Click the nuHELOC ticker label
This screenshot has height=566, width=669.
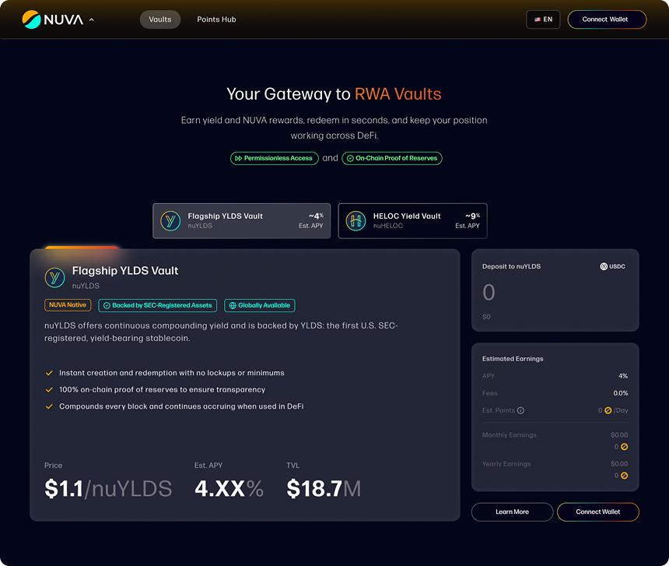388,226
